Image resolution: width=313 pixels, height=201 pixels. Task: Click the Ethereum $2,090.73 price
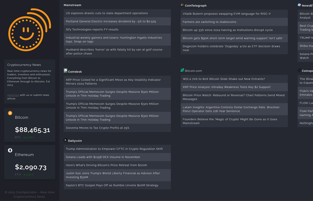[x=31, y=167]
